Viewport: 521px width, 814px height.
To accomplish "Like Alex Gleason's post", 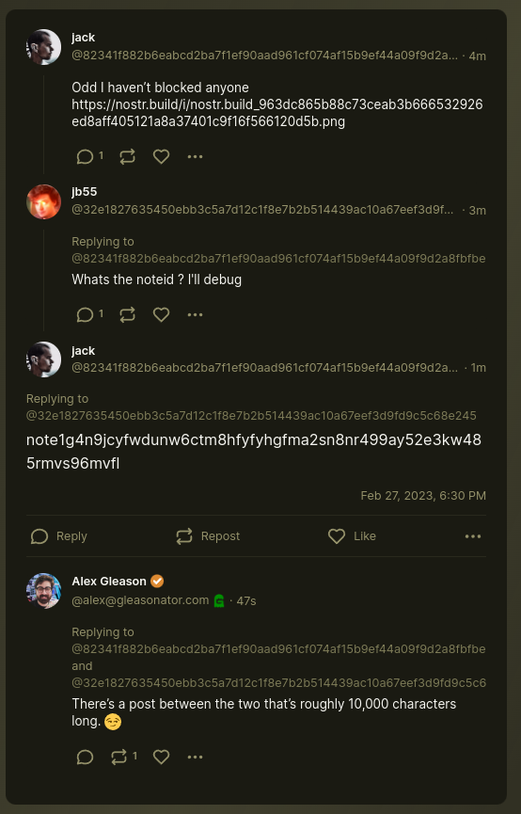I will click(x=162, y=757).
